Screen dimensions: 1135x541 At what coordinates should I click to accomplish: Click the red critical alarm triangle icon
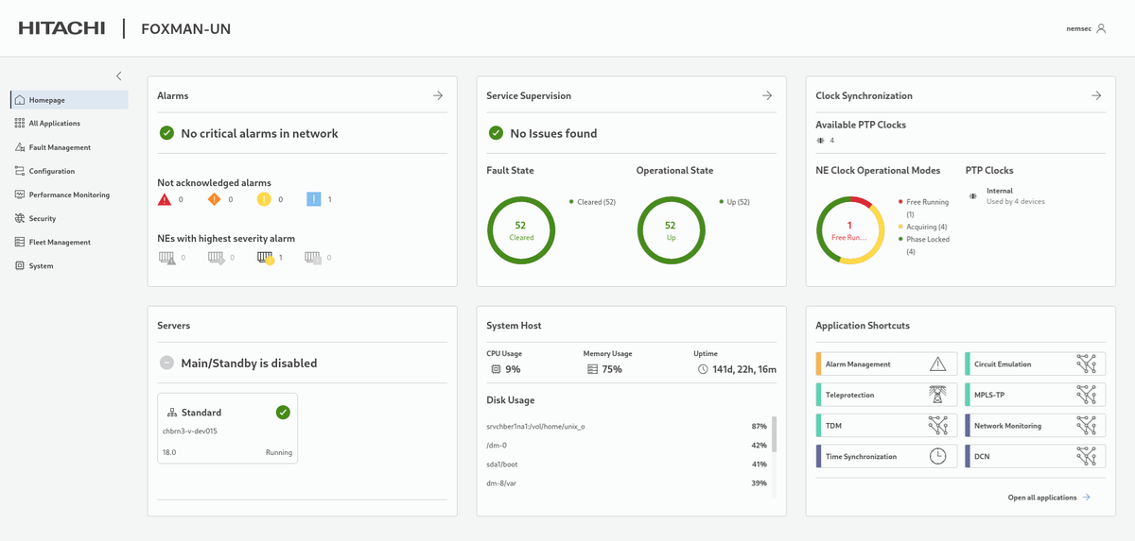[x=165, y=199]
